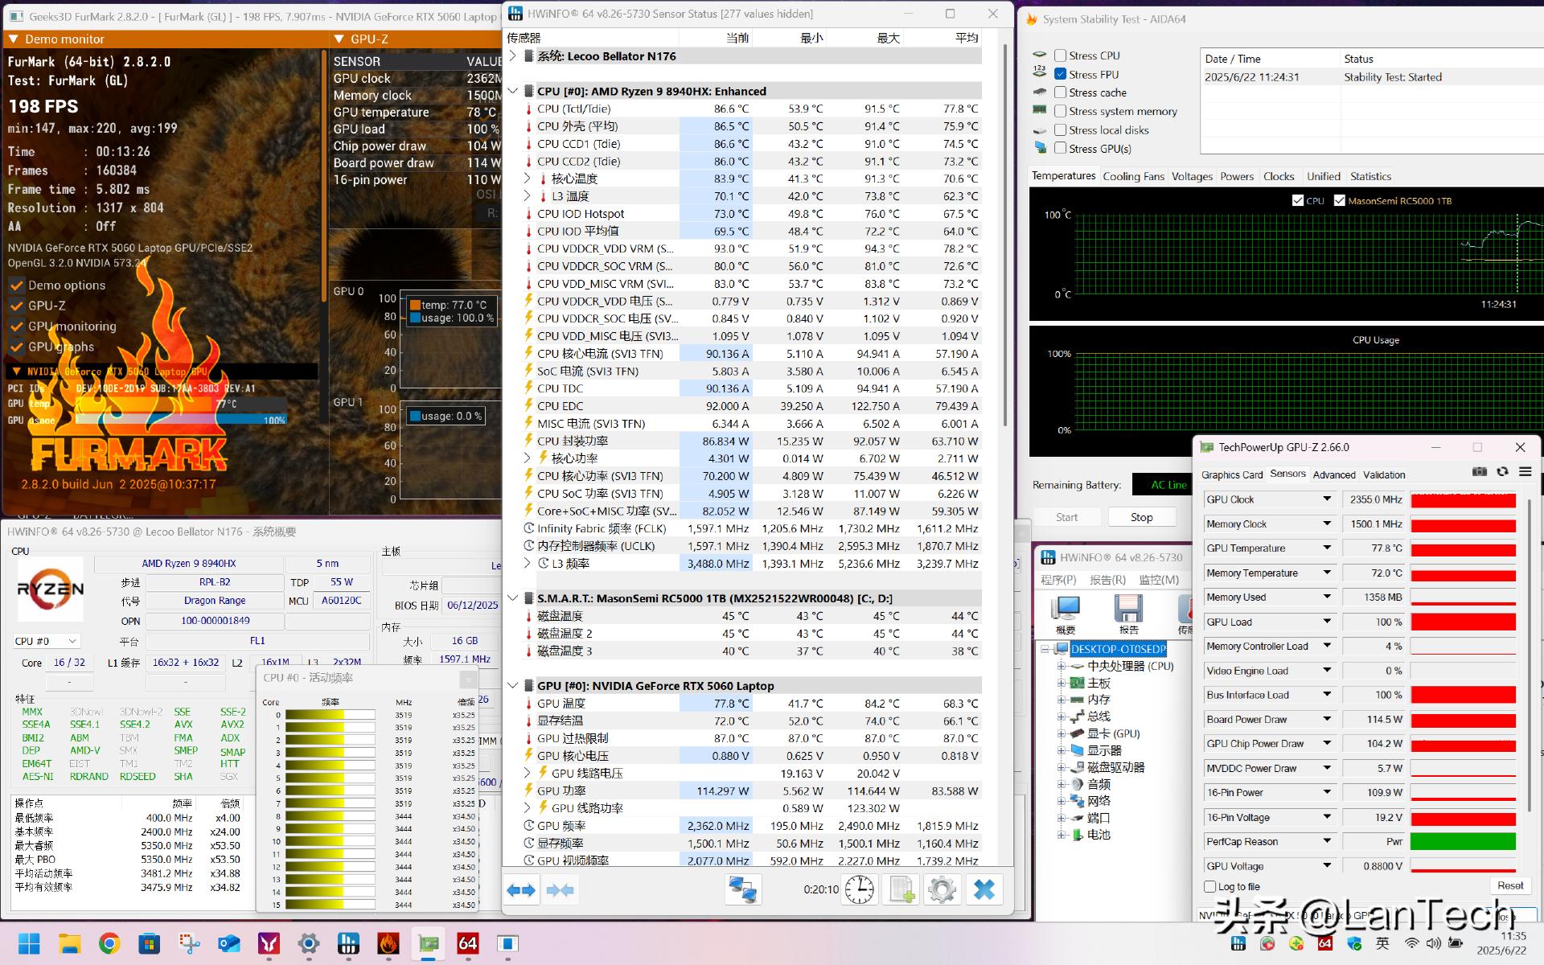Toggle MasonSemi RC5000 1TB graph checkbox
The image size is (1544, 965).
pyautogui.click(x=1339, y=200)
